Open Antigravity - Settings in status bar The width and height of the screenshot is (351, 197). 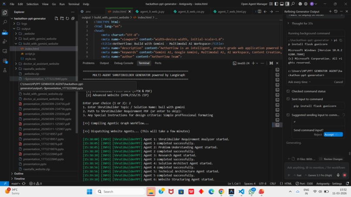329,184
